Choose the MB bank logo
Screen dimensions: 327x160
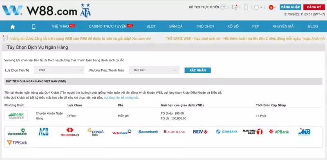[304, 132]
